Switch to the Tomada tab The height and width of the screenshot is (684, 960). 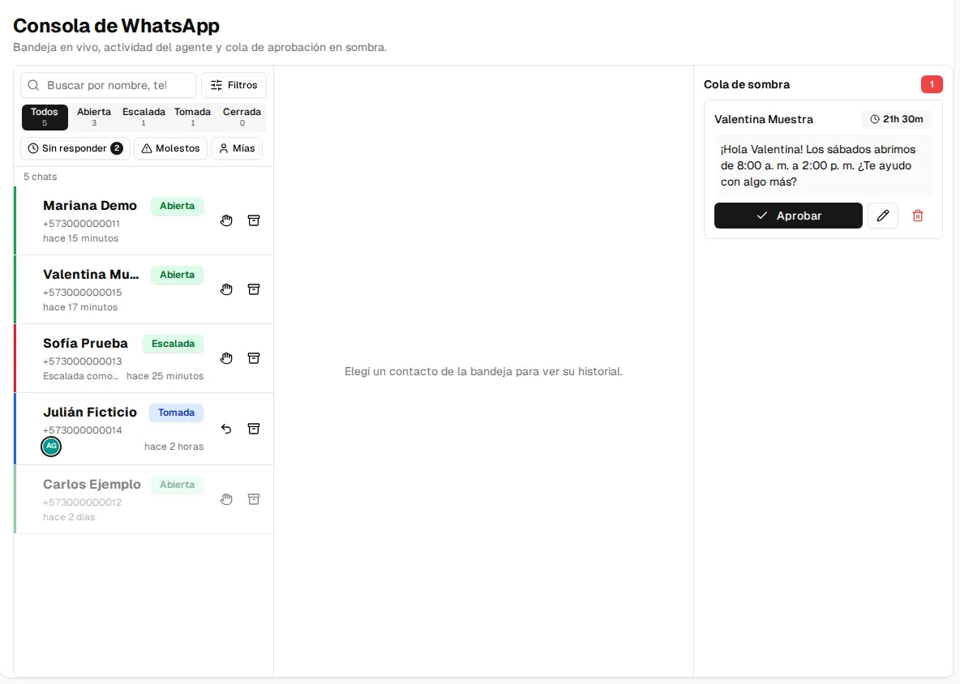pyautogui.click(x=193, y=117)
